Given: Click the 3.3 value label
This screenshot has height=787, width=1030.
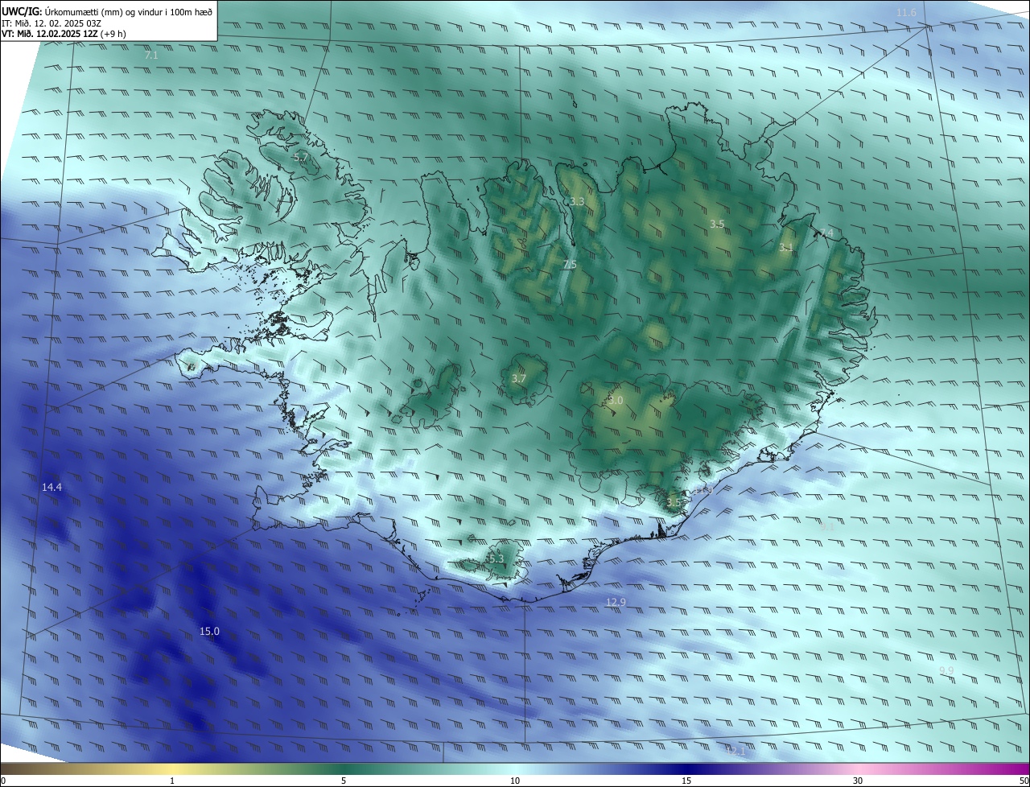Looking at the screenshot, I should [x=577, y=201].
